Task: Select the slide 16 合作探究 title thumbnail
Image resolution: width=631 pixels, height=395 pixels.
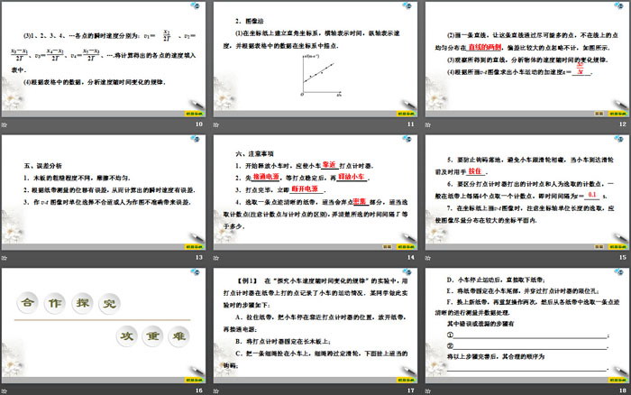Action: [104, 326]
